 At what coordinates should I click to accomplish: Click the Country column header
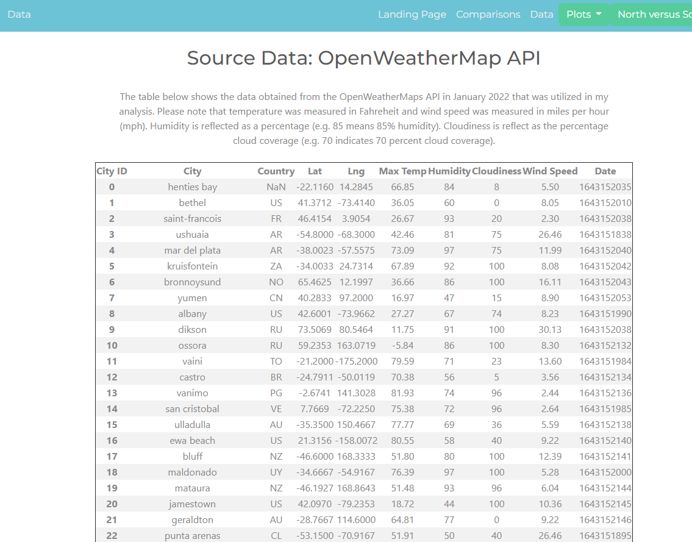276,171
